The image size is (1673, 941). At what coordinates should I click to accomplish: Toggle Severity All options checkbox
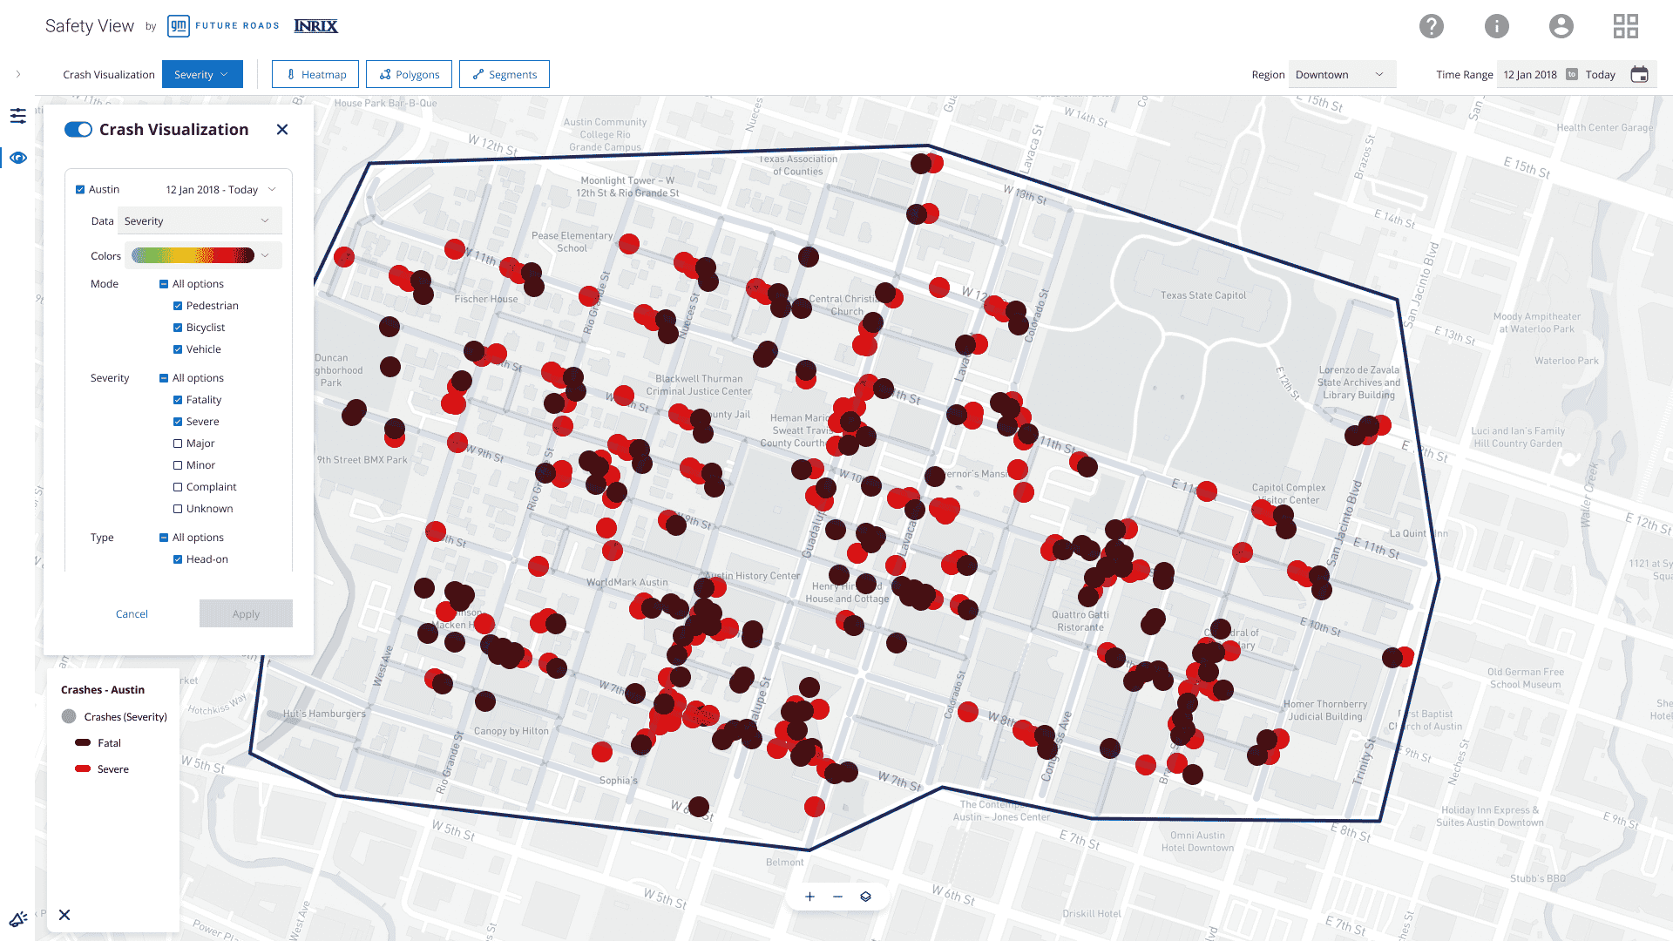(x=164, y=378)
